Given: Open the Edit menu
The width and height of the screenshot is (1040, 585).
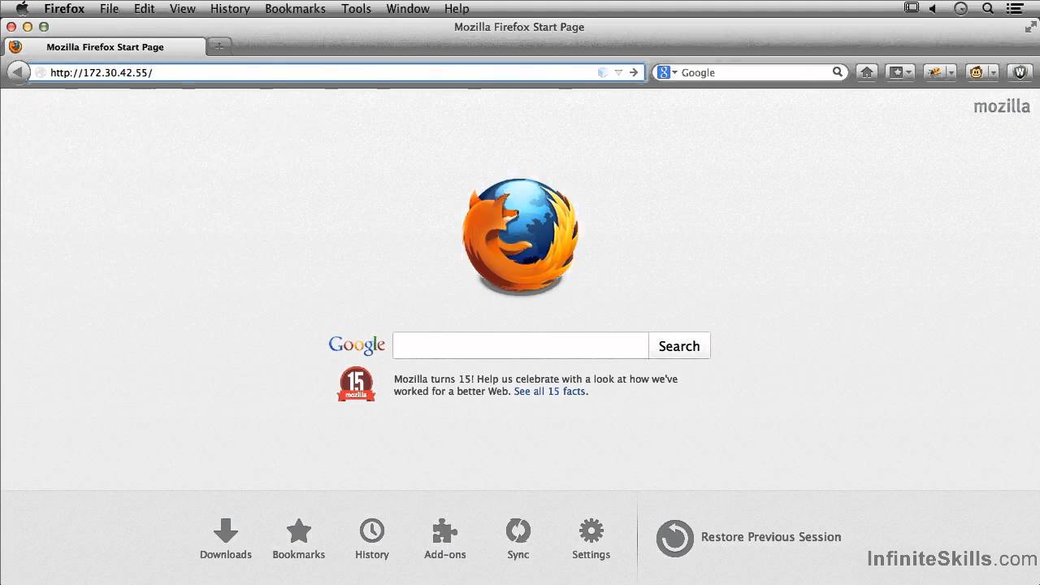Looking at the screenshot, I should 145,8.
